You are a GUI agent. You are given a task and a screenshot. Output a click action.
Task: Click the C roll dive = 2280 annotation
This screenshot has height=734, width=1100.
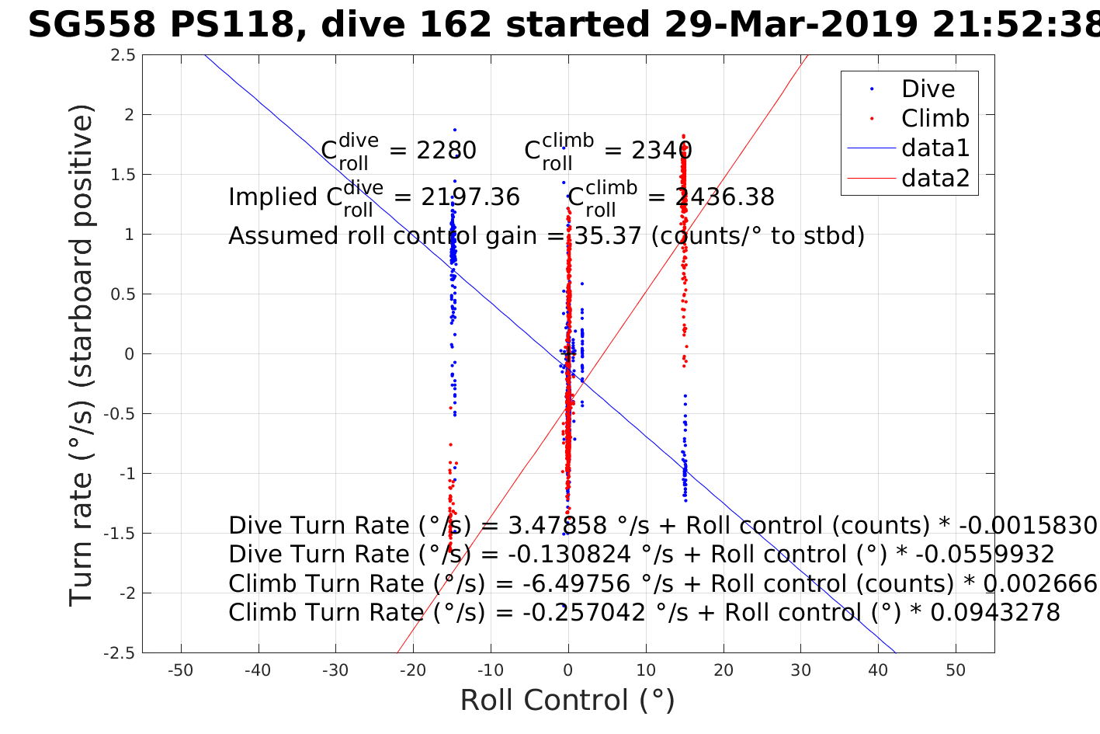[398, 150]
